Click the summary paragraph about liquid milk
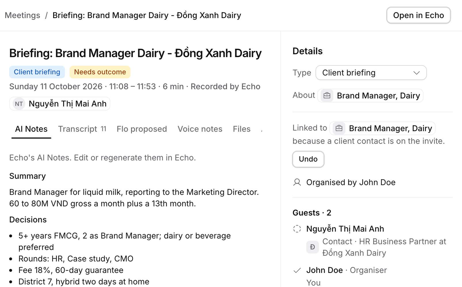 (134, 198)
